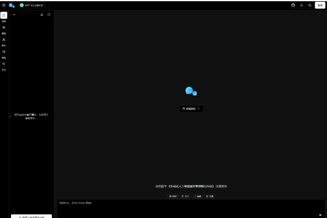327x218 pixels.
Task: Open the wallet icon in the sidebar
Action: (x=4, y=52)
